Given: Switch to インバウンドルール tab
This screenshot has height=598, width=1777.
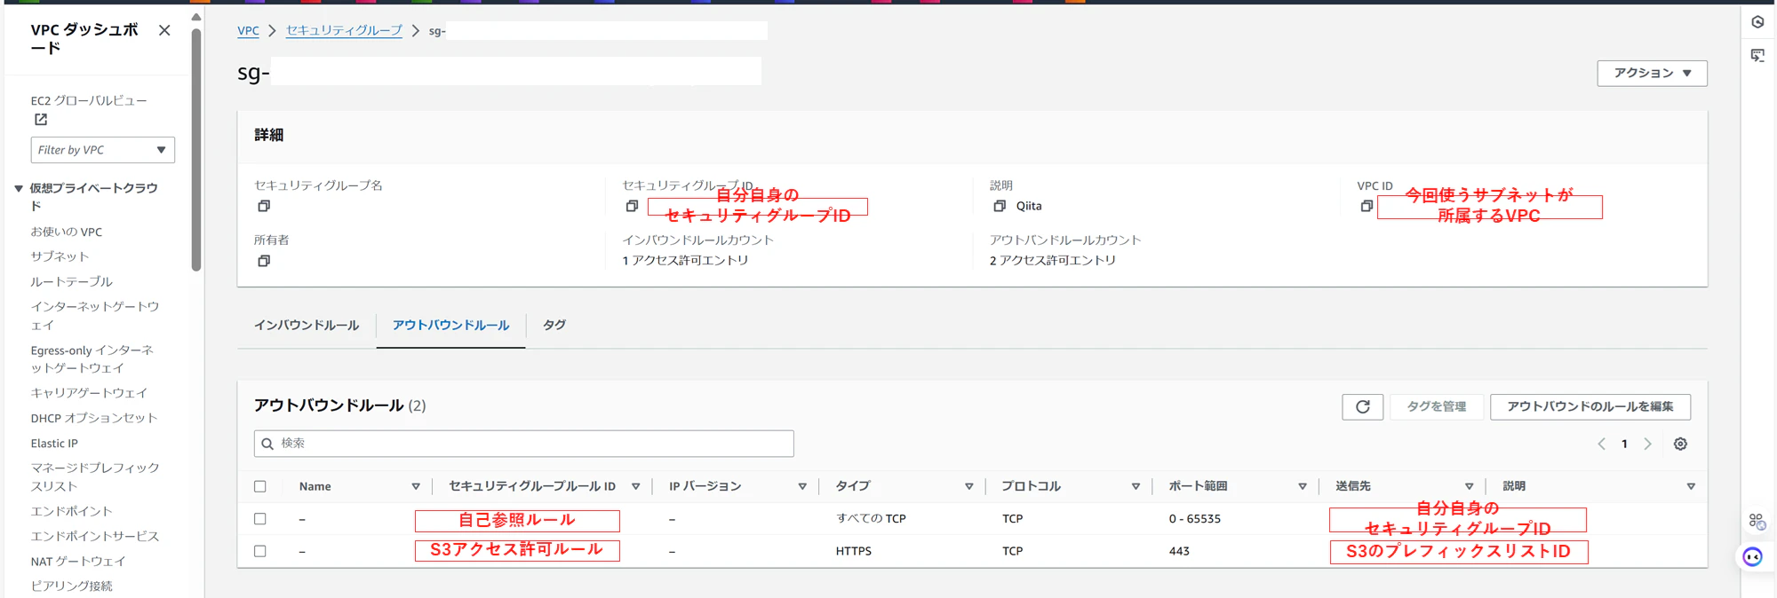Looking at the screenshot, I should tap(307, 326).
